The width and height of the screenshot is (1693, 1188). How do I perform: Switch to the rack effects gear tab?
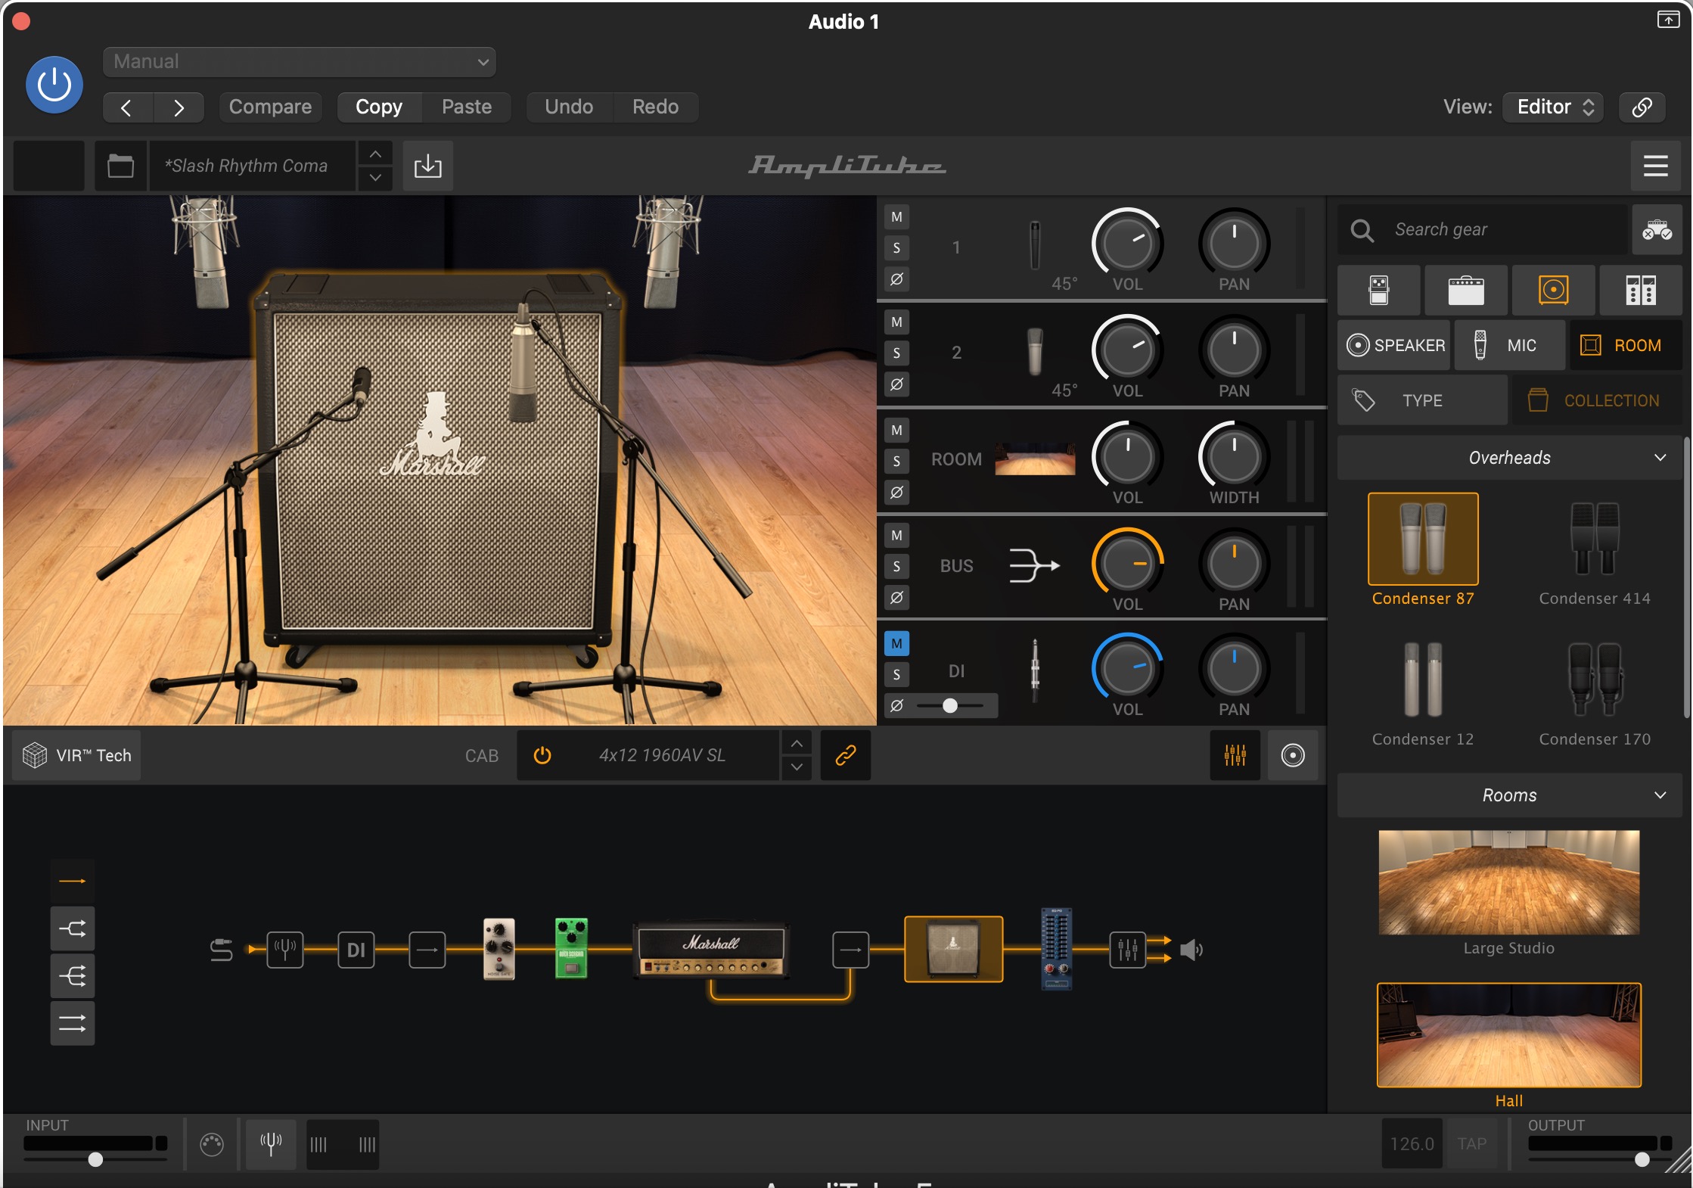[x=1641, y=290]
